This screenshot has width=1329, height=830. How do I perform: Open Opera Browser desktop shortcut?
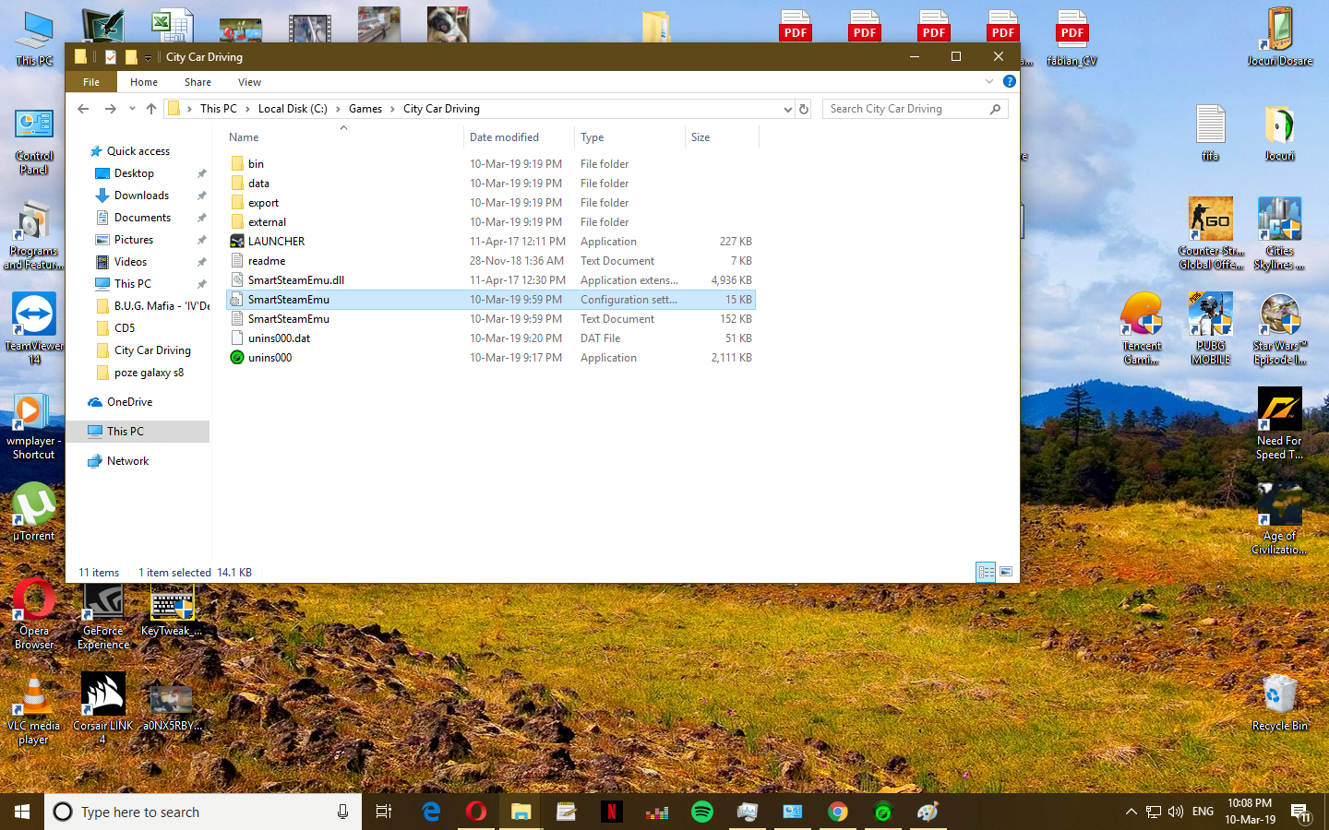click(x=34, y=614)
